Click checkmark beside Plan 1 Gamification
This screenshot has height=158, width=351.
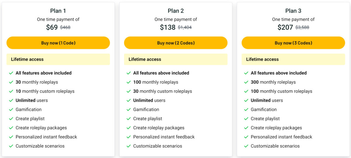coord(11,110)
